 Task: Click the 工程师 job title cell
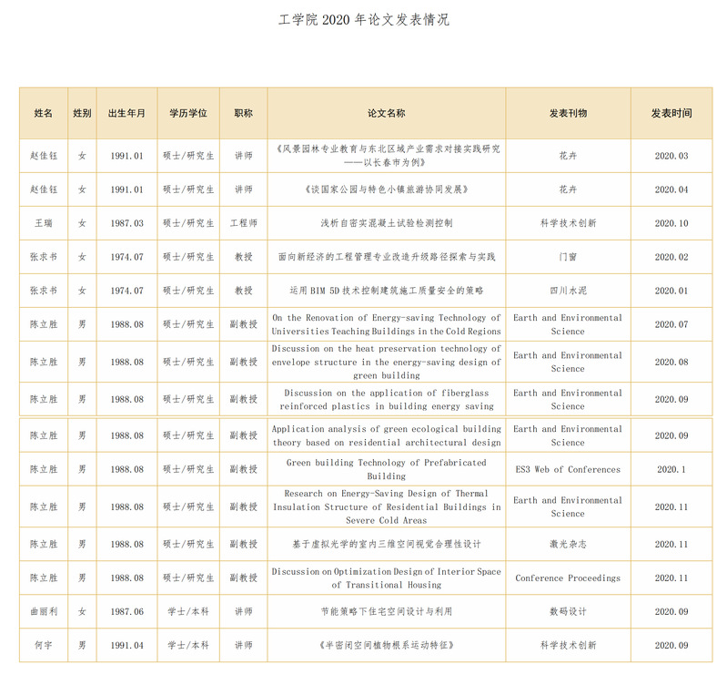tap(244, 223)
